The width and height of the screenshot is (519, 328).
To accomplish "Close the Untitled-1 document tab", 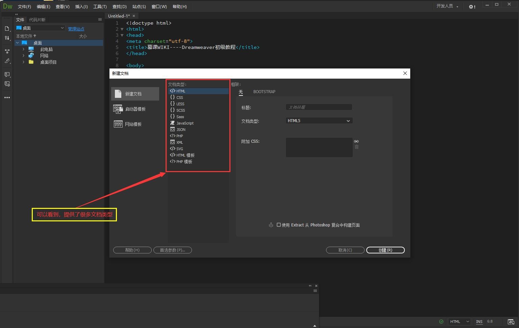I will 134,16.
